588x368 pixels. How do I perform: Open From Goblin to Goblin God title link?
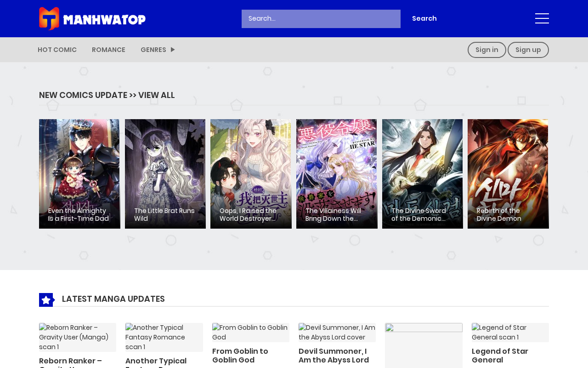point(240,356)
